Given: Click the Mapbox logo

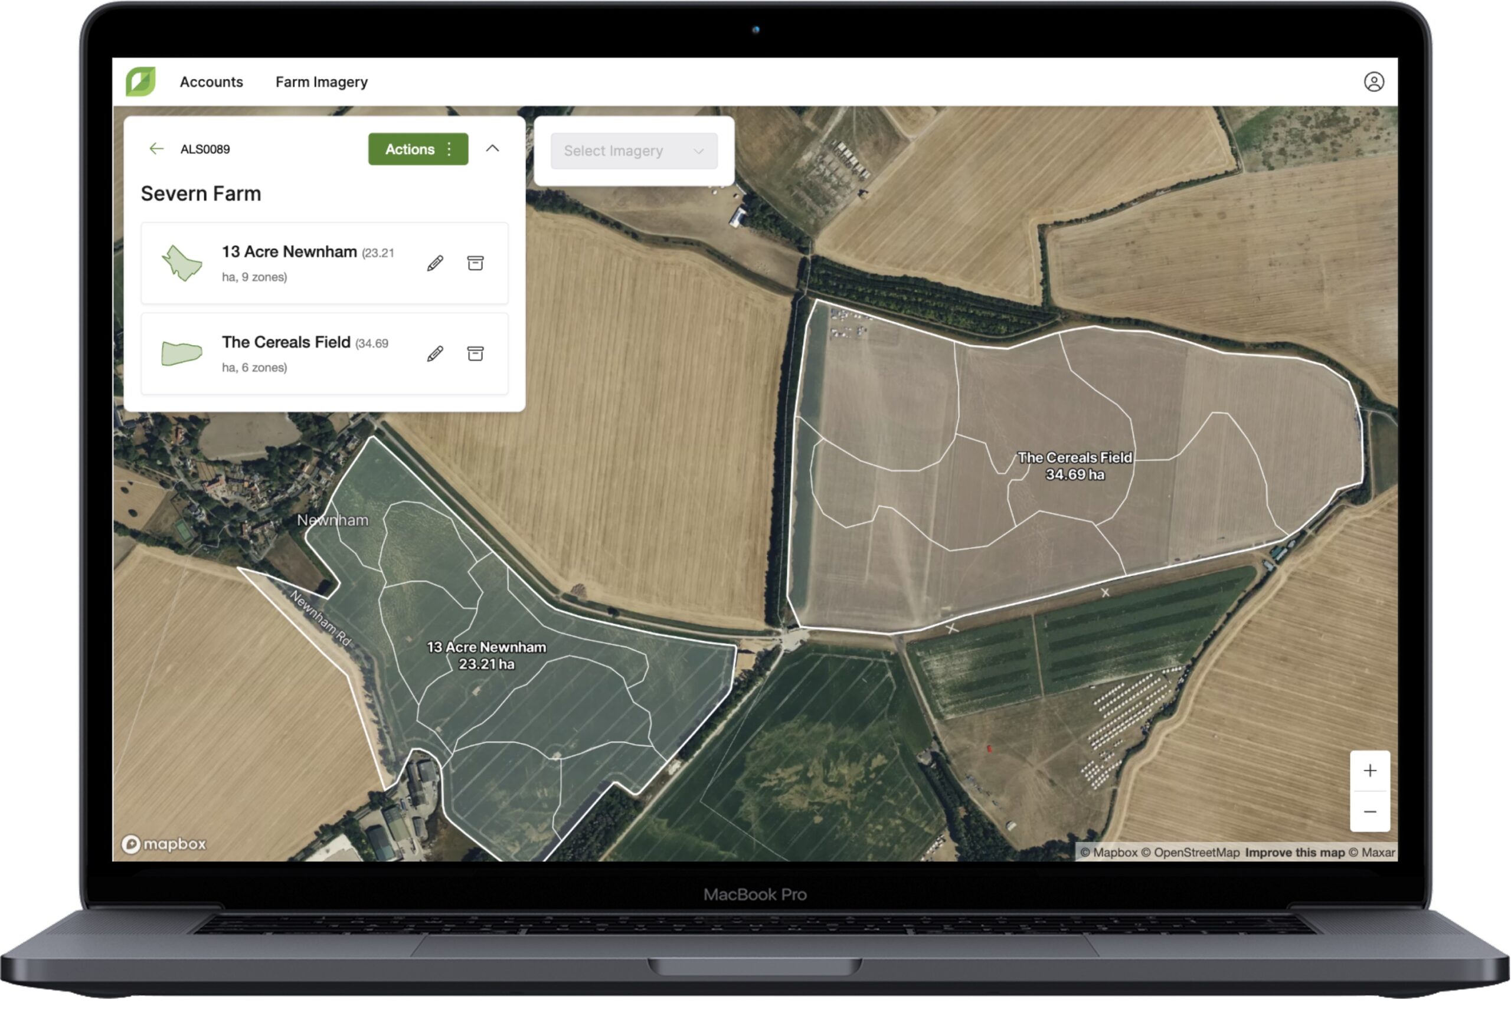Looking at the screenshot, I should coord(165,844).
